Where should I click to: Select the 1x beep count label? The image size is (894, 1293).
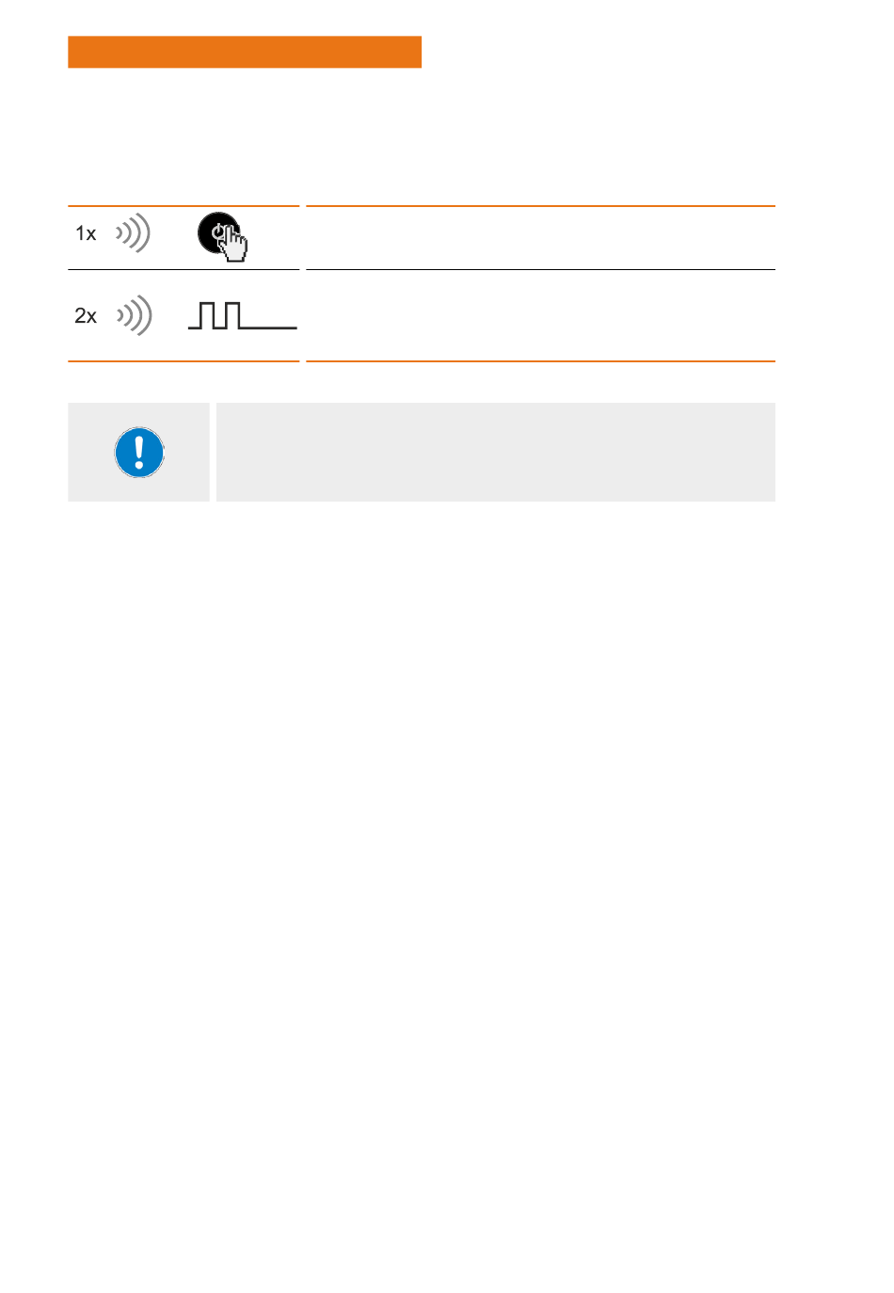pyautogui.click(x=86, y=233)
